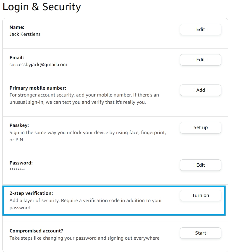Click the Login & Security heading
Image resolution: width=228 pixels, height=252 pixels.
[x=42, y=7]
